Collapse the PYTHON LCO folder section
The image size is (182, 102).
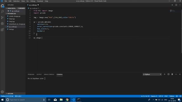click(15, 14)
